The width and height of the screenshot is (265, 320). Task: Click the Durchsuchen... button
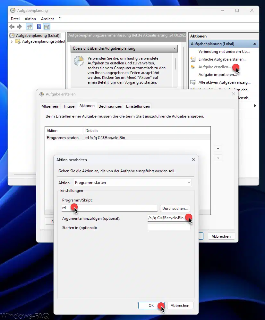coord(175,208)
